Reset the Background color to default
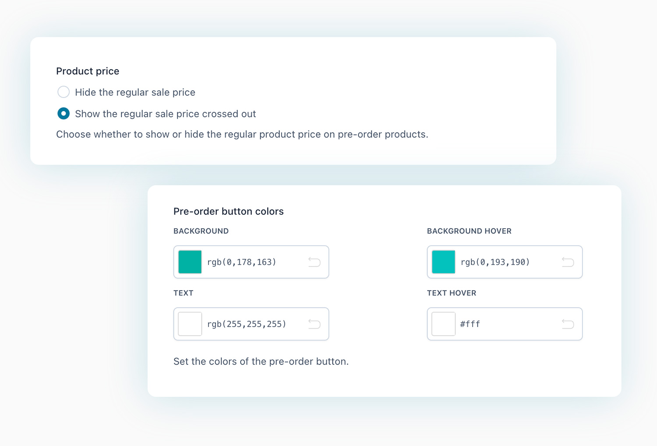This screenshot has height=446, width=657. [x=314, y=262]
